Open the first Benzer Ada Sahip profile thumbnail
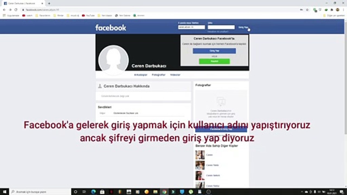Screen dimensions: 347x195 200,155
